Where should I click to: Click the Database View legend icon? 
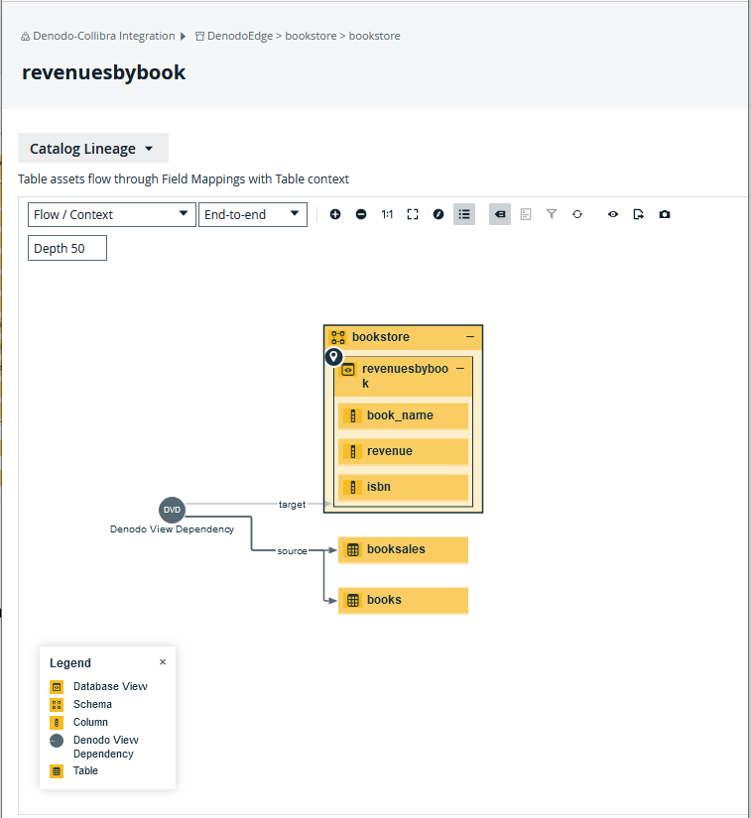click(57, 687)
